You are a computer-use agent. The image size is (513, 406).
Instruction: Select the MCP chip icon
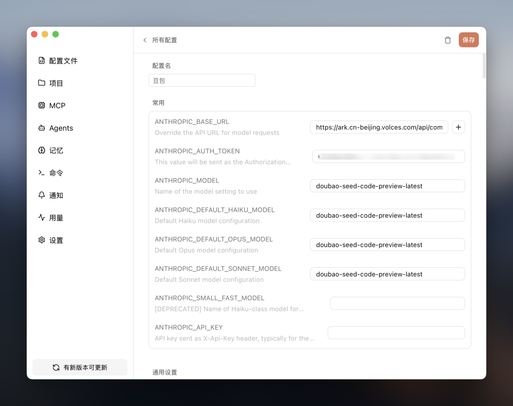pyautogui.click(x=42, y=105)
